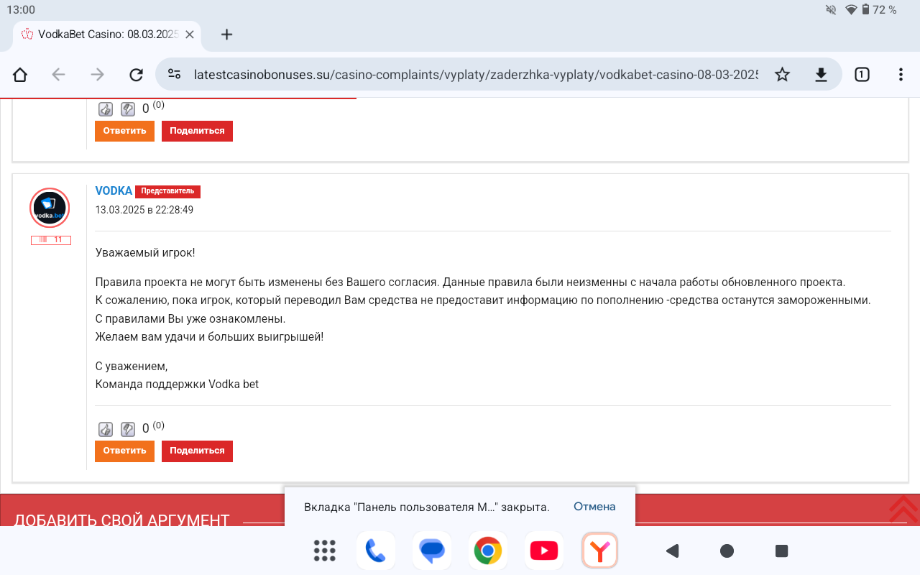Tap Отмена to restore closed tab
920x575 pixels.
[594, 507]
